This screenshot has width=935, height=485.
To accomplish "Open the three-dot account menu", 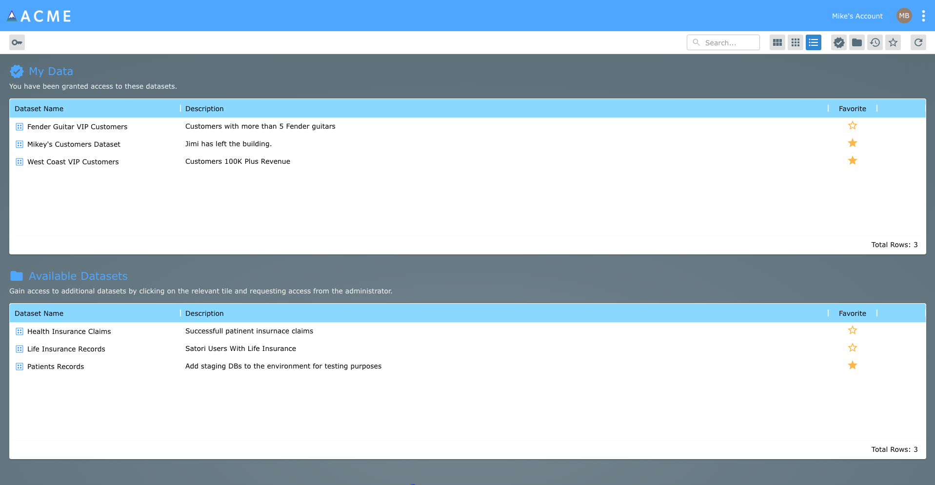I will coord(923,16).
